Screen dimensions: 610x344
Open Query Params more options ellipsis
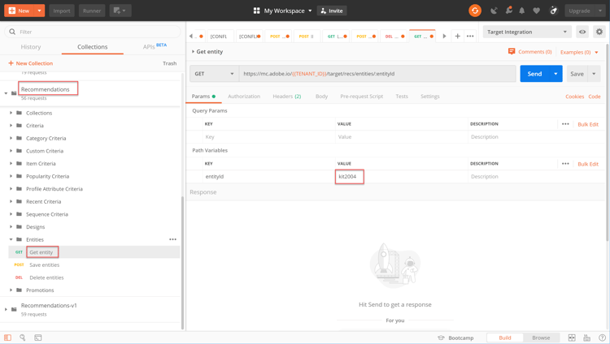coord(565,124)
